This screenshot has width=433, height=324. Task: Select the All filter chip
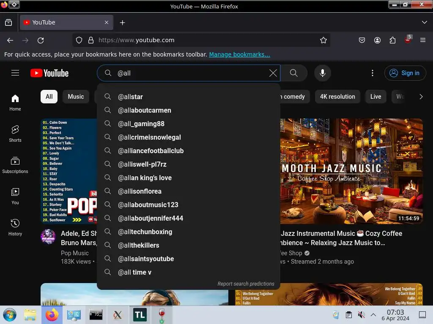[49, 97]
